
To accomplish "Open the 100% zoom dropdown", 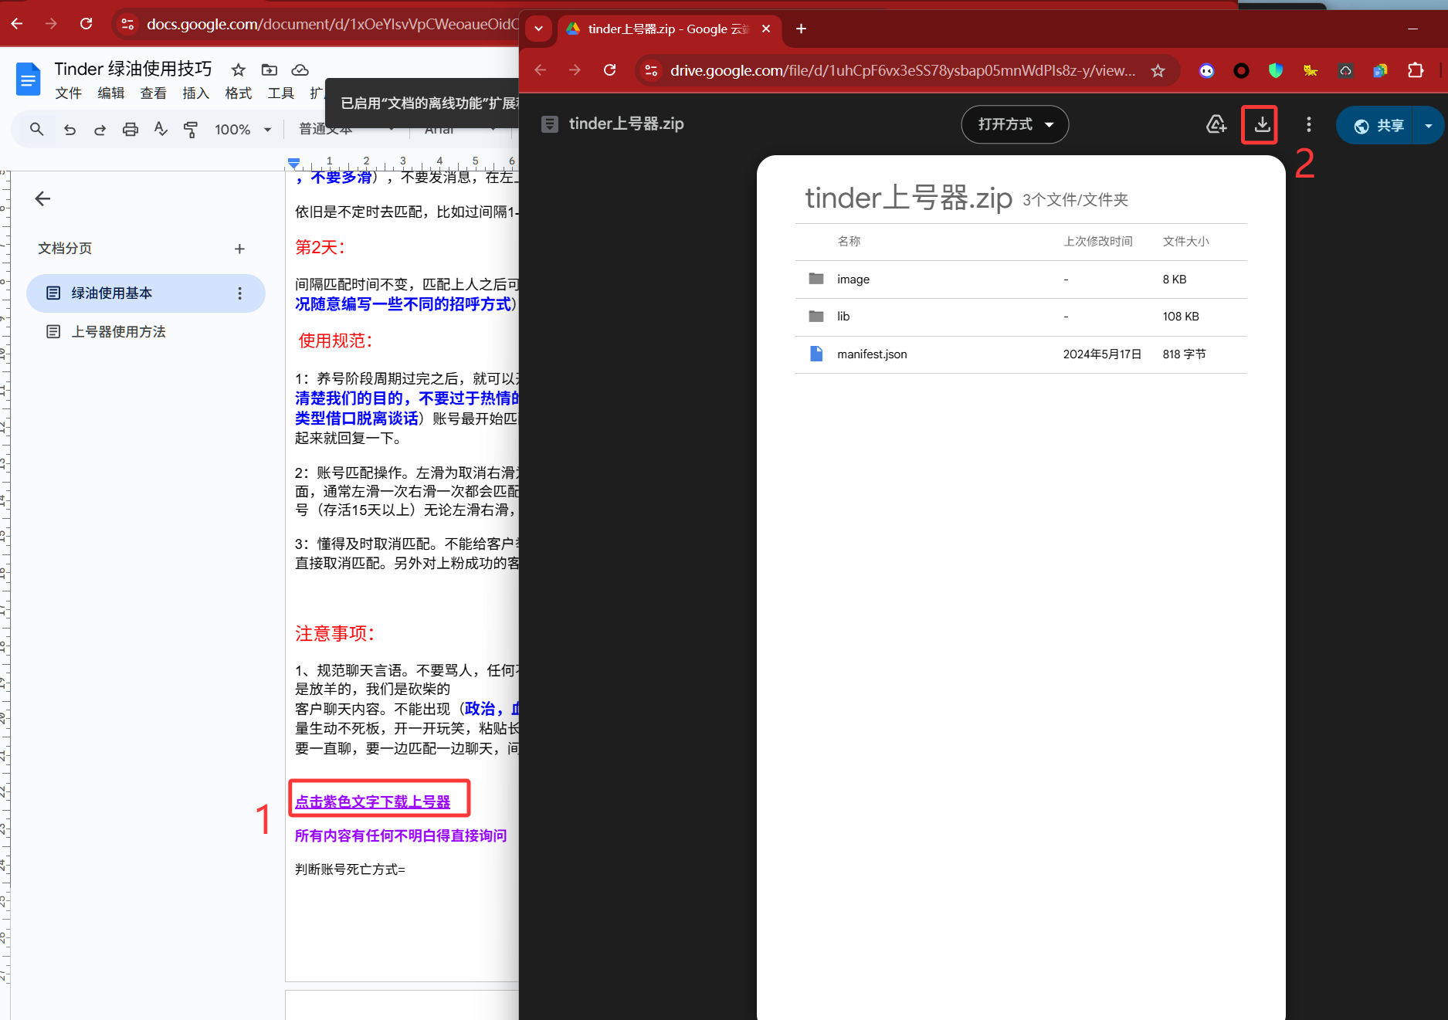I will click(242, 130).
